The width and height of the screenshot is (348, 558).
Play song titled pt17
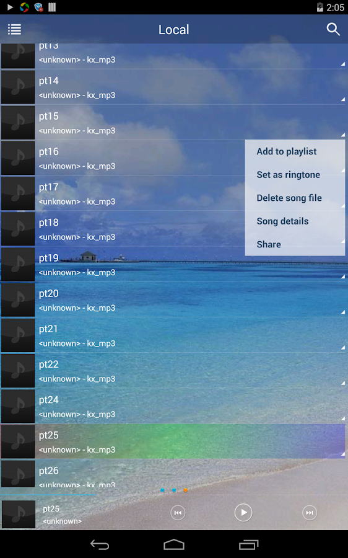pyautogui.click(x=49, y=187)
